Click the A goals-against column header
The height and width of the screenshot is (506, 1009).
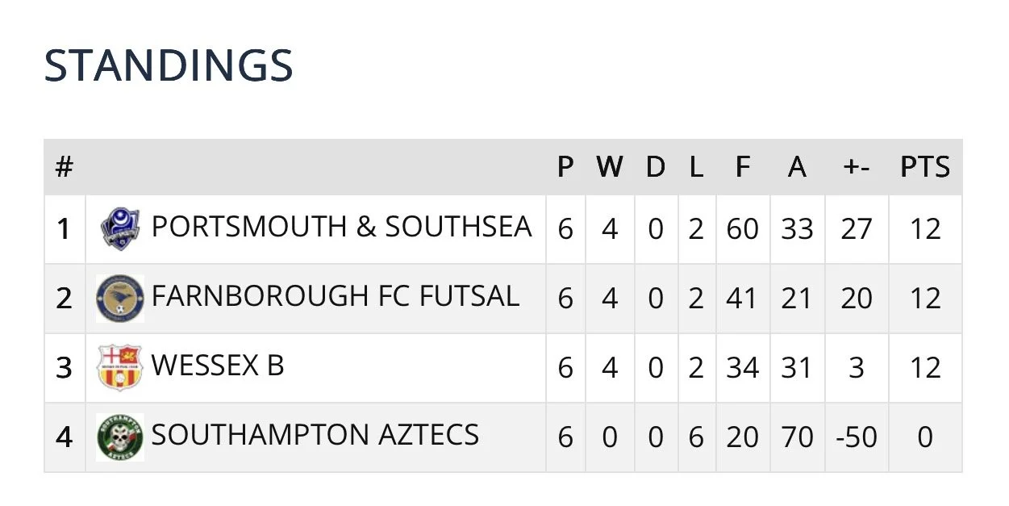797,168
